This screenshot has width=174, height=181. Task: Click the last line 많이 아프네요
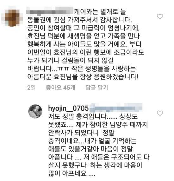click(x=72, y=173)
